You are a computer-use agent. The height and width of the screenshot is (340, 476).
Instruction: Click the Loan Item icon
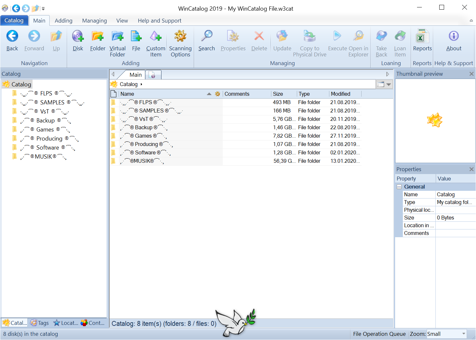point(400,36)
